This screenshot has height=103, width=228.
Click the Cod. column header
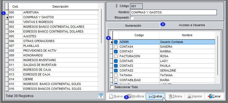tap(15, 6)
